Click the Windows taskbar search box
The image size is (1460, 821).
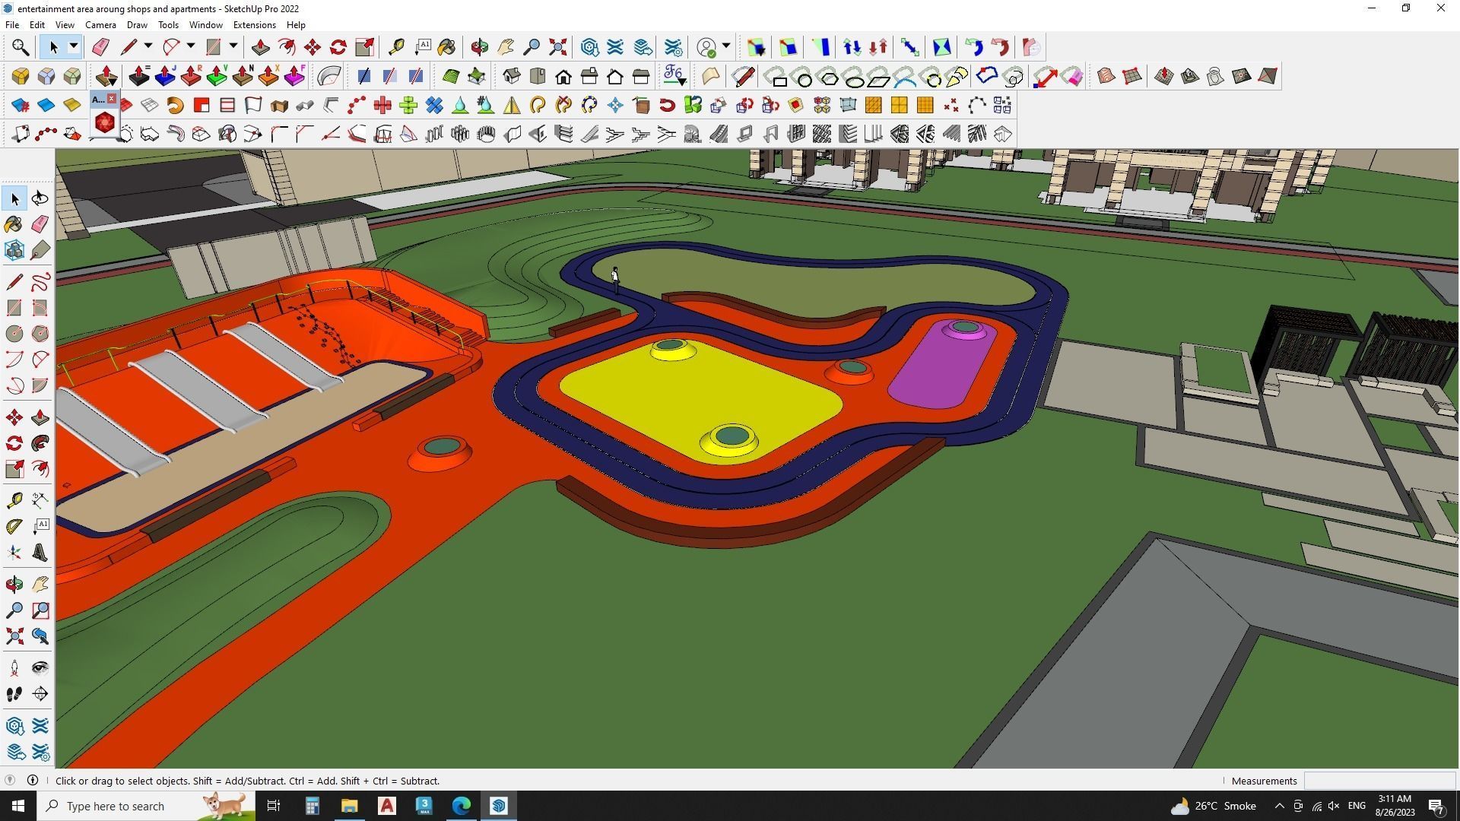coord(146,806)
